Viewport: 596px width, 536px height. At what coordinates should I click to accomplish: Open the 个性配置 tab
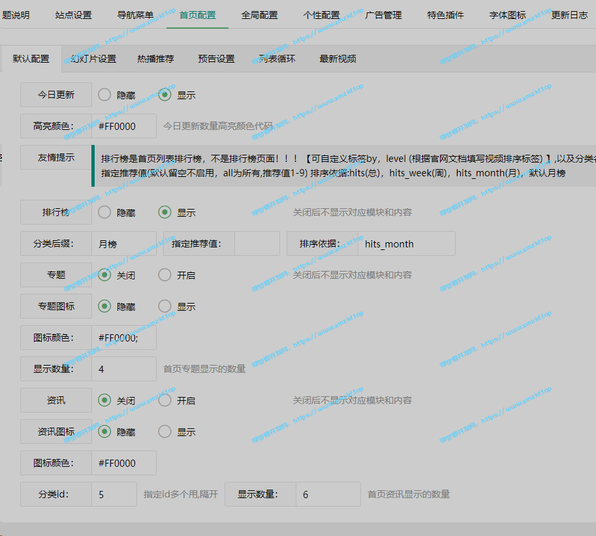click(x=321, y=15)
